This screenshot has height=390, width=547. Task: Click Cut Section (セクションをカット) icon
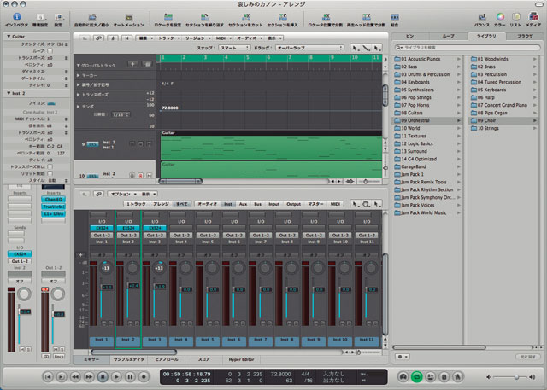(x=246, y=17)
